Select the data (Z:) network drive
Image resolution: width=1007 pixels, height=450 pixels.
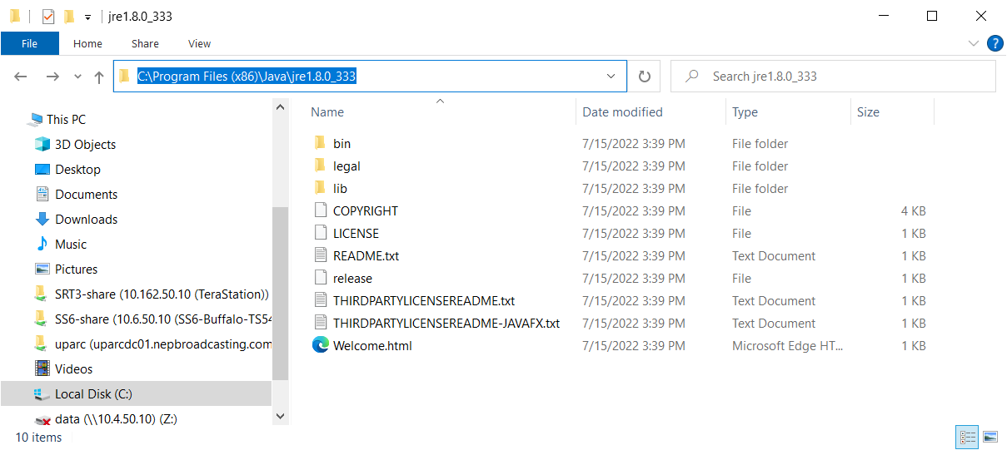116,419
